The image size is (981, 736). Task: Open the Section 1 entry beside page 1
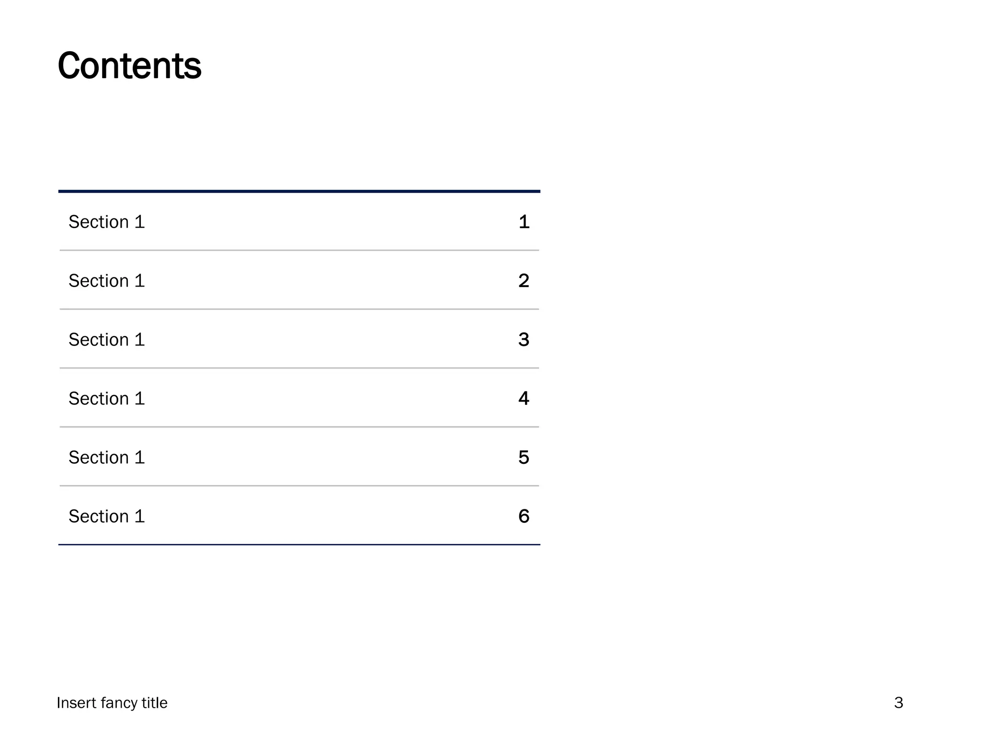106,222
